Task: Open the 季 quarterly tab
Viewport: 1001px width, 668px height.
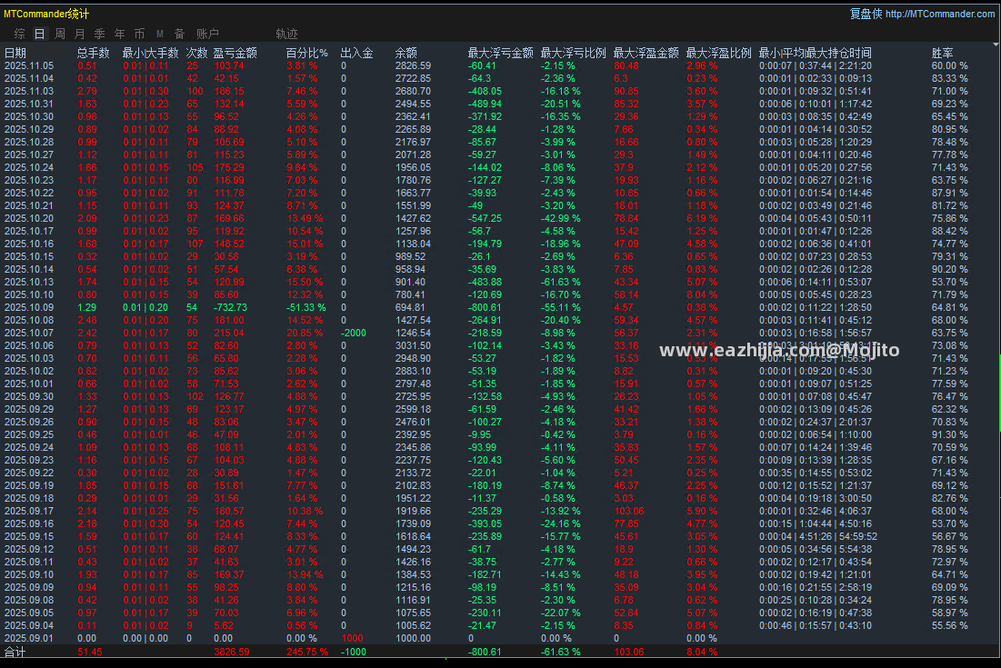Action: (x=100, y=34)
